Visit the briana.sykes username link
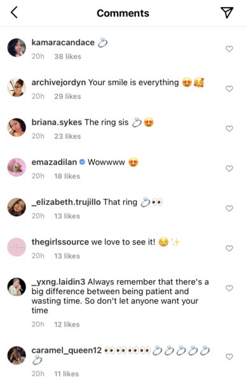 click(x=57, y=122)
